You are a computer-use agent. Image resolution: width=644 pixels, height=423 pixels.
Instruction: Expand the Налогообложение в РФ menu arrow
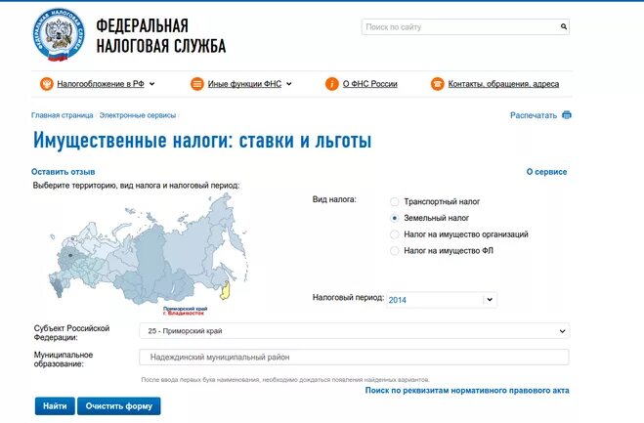pyautogui.click(x=152, y=84)
